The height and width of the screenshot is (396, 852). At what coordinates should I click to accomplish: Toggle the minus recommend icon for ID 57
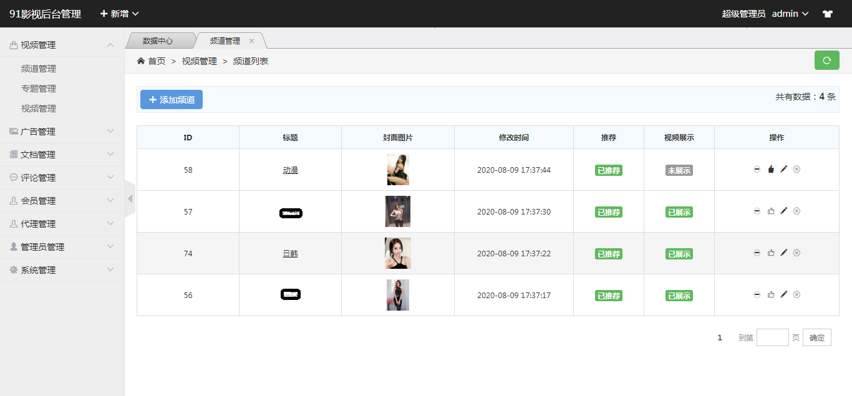[757, 211]
